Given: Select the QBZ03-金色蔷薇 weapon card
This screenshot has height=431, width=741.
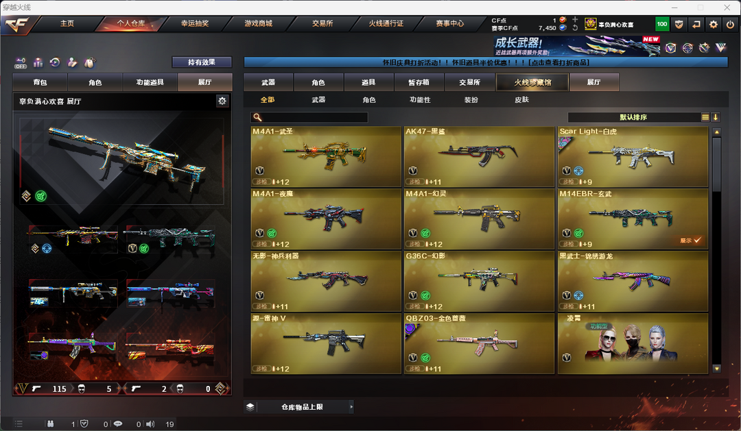Looking at the screenshot, I should (479, 344).
